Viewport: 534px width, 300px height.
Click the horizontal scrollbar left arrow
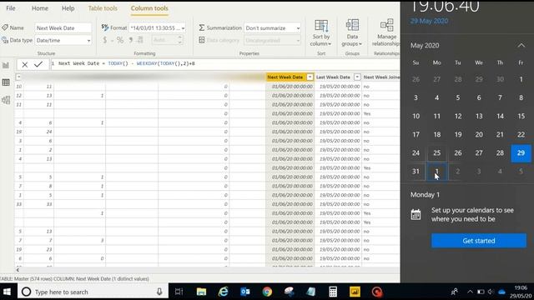(x=18, y=270)
